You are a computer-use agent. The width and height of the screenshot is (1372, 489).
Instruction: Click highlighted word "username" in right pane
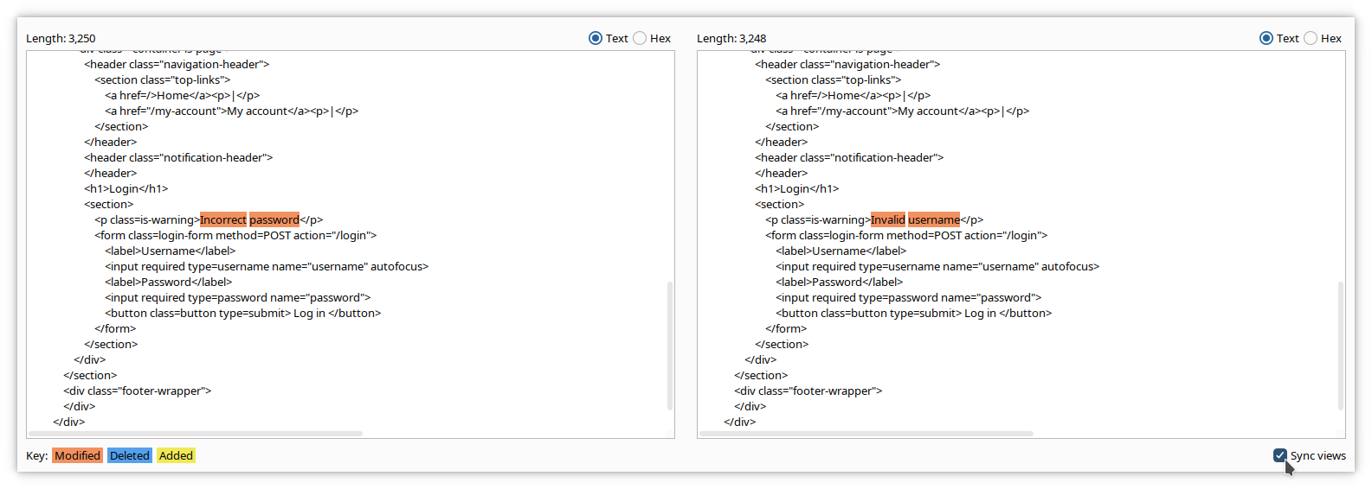934,220
